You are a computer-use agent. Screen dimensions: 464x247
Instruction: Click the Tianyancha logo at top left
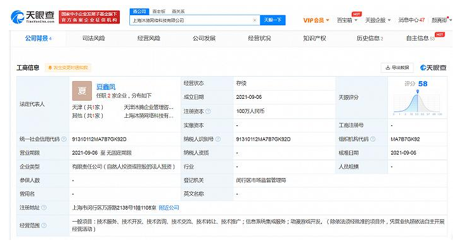[x=32, y=17]
